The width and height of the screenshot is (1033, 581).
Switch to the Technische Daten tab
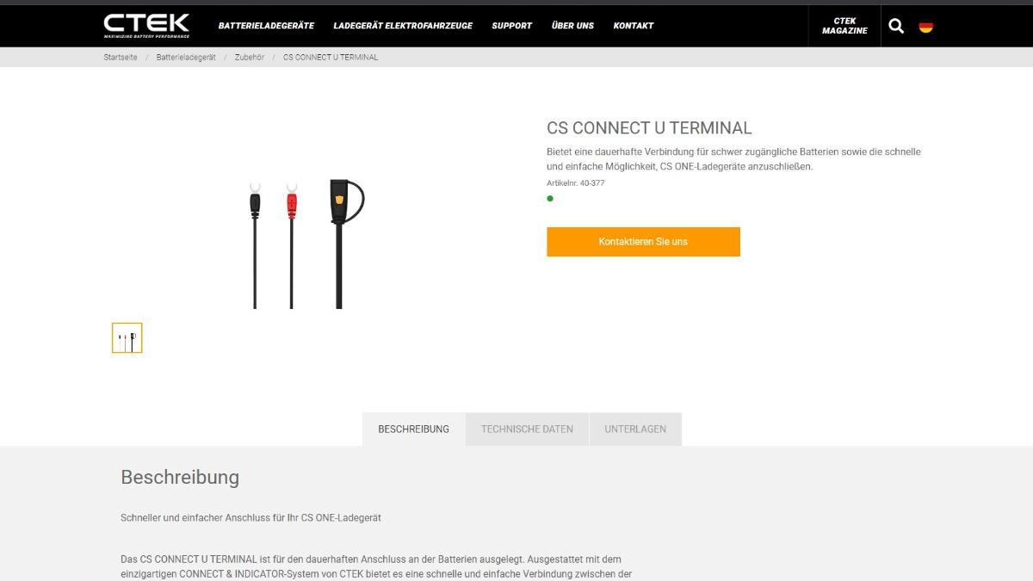point(527,430)
